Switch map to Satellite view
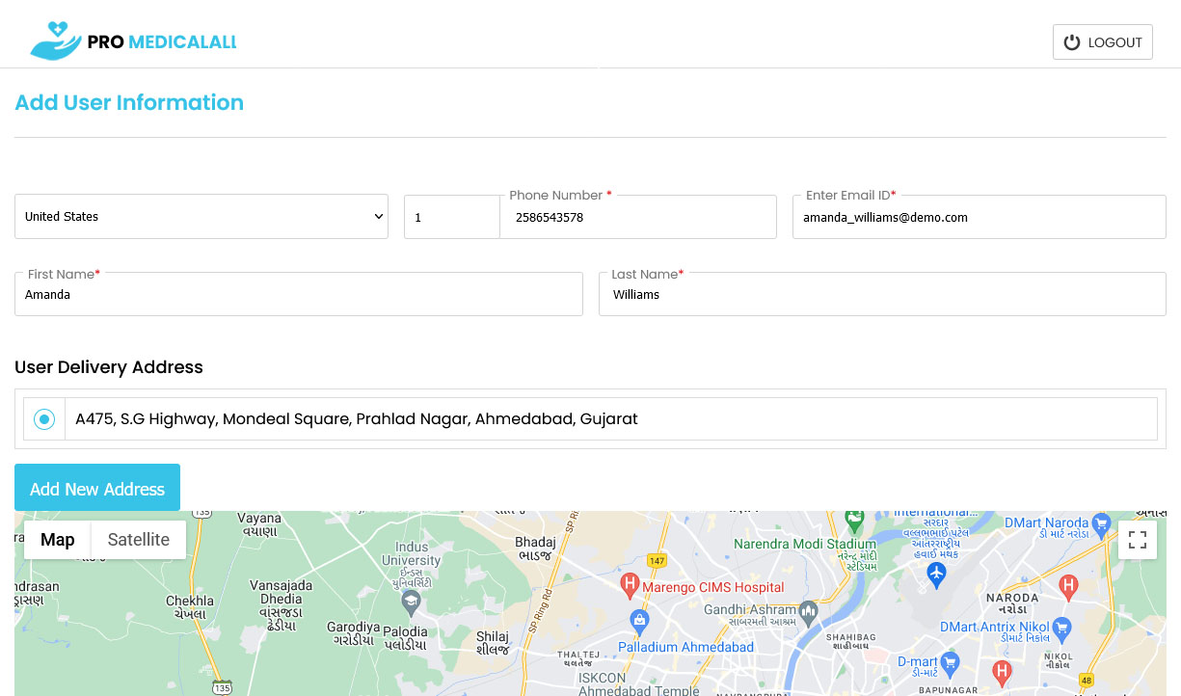 (139, 540)
